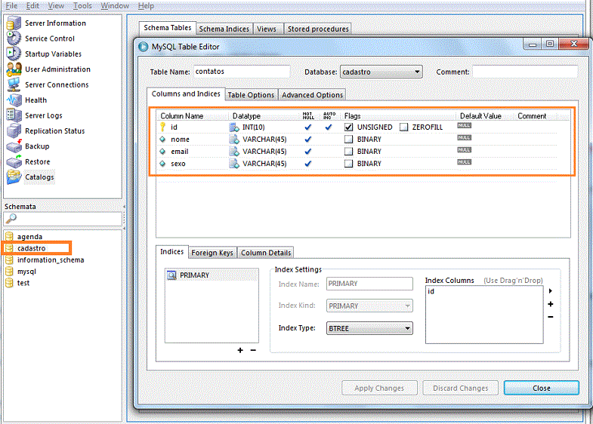Image resolution: width=593 pixels, height=424 pixels.
Task: Open the User Administration section
Action: [x=57, y=69]
